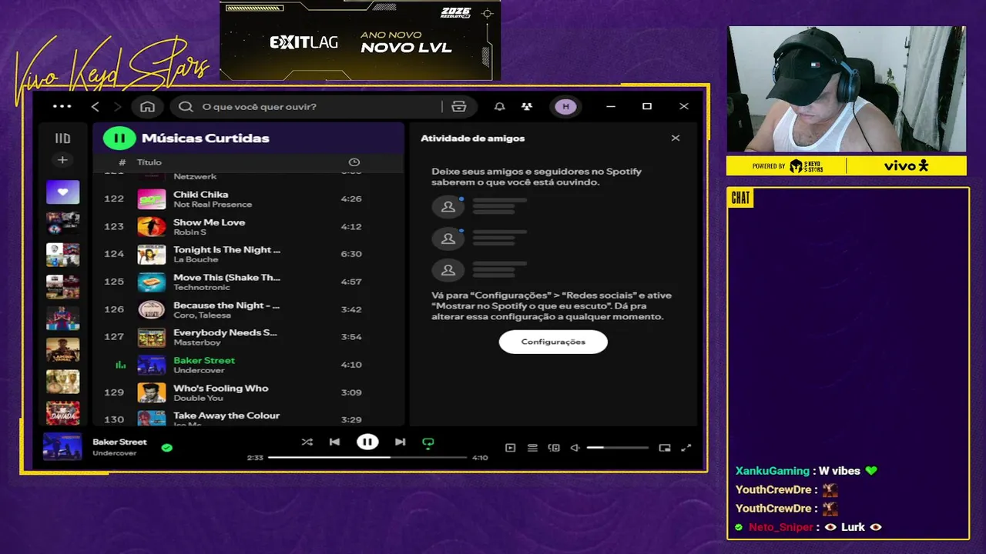The image size is (986, 554).
Task: Click the playing equalizer icon beside Baker Street
Action: 120,365
